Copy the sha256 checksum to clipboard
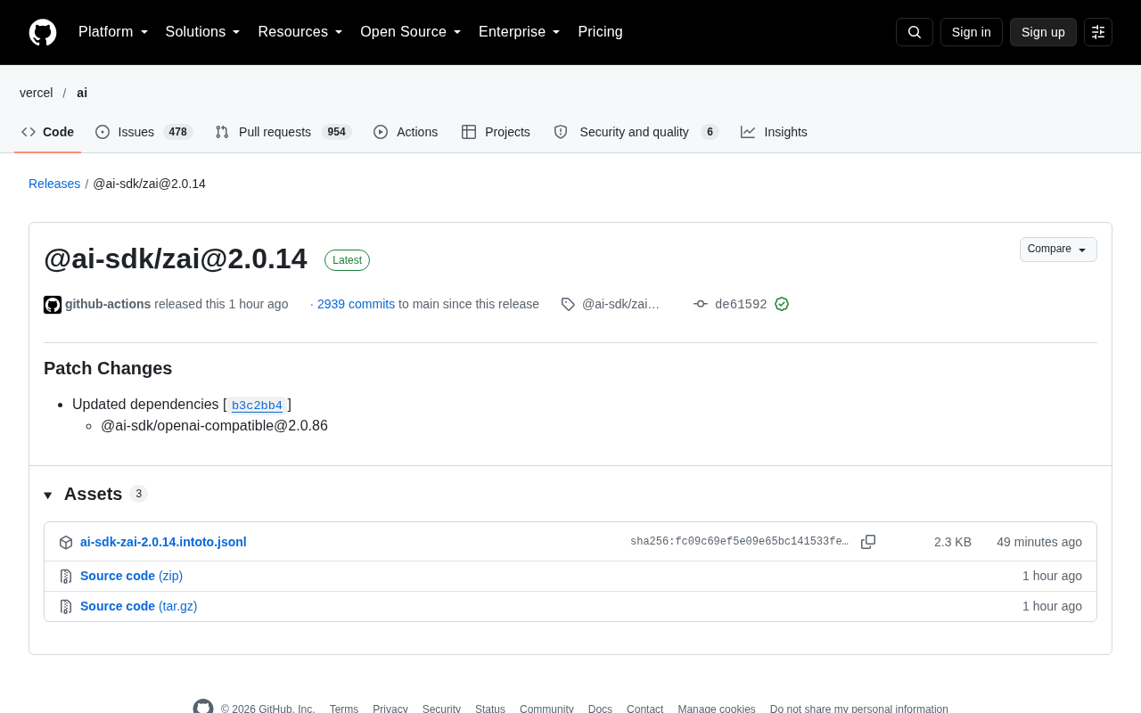 tap(868, 542)
